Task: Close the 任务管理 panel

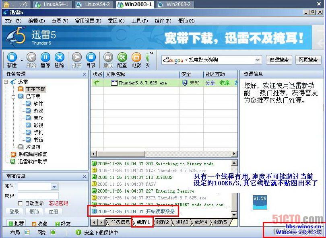Action: point(85,74)
